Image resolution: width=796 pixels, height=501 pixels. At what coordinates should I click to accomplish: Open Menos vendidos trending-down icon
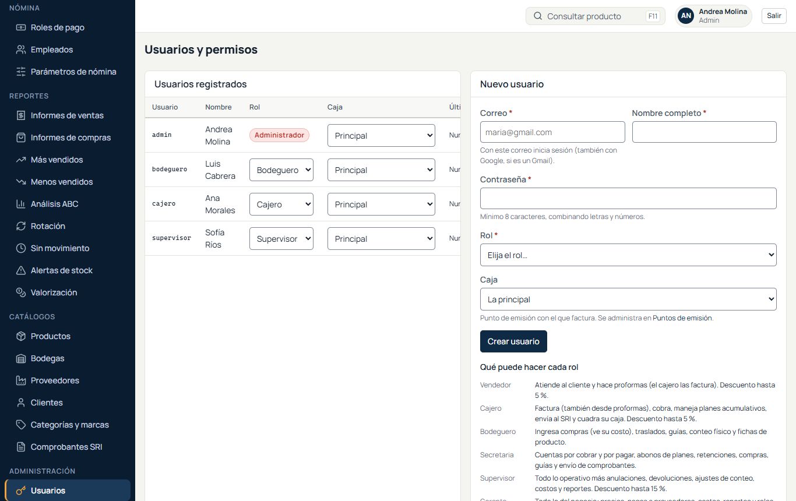point(21,182)
